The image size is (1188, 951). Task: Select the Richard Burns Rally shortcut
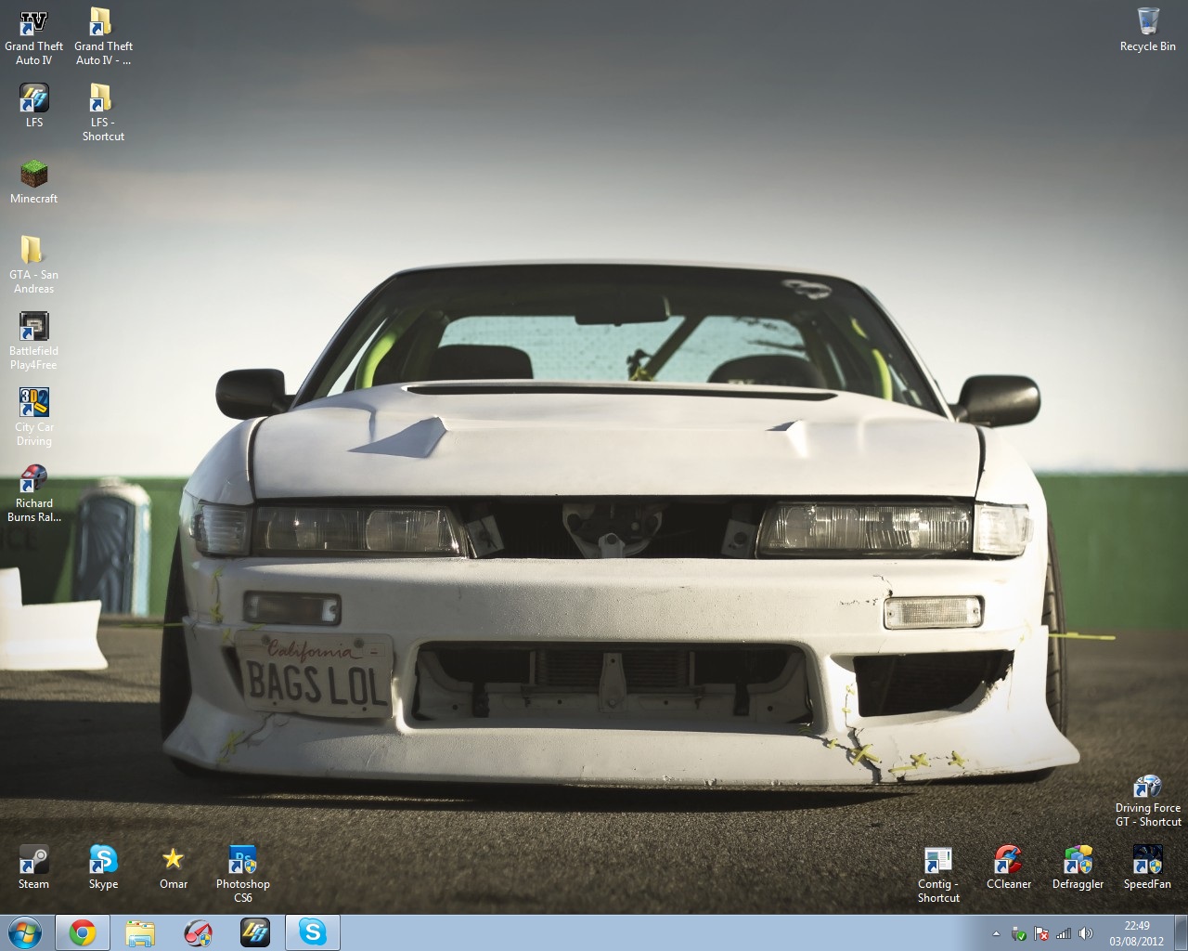pyautogui.click(x=34, y=493)
